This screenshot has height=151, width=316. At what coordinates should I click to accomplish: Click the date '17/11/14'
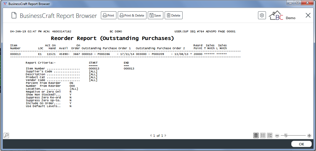(x=127, y=54)
